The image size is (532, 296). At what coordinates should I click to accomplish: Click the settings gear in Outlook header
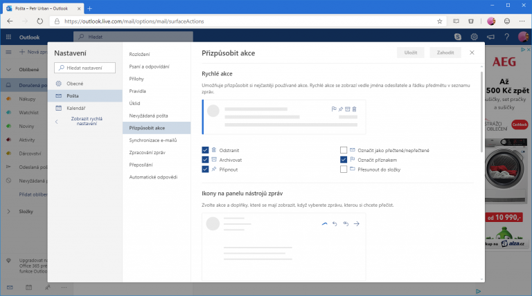point(474,37)
